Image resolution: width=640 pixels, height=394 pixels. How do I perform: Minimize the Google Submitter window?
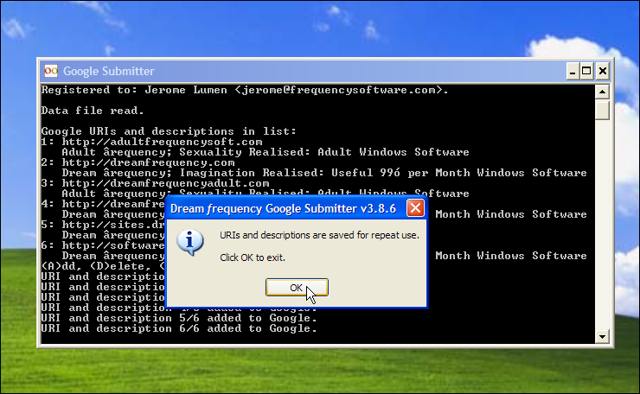tap(573, 71)
